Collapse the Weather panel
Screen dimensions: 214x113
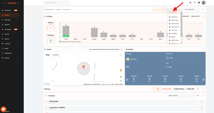203,50
